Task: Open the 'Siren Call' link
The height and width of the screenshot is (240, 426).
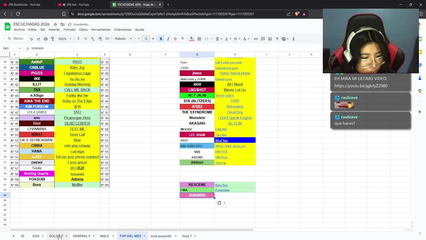Action: click(x=77, y=135)
